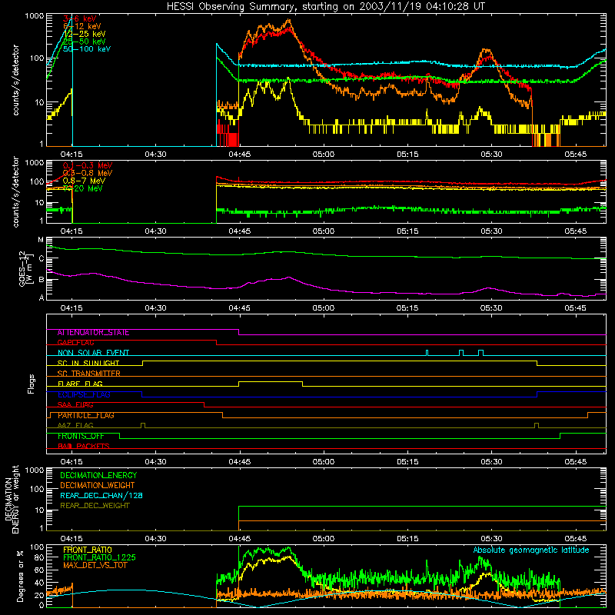Click the 0.3-0.8 MeV legend label
615x615 pixels.
[x=88, y=173]
